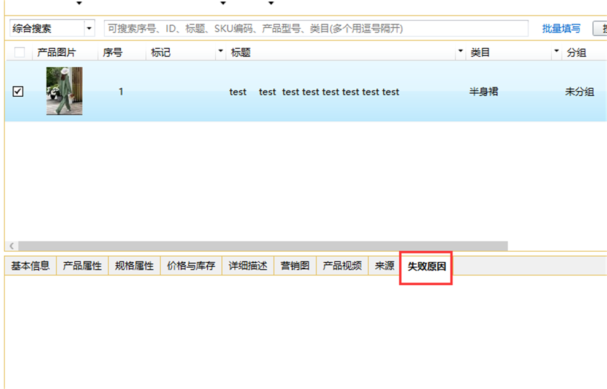Switch to the 营销图 tab
607x389 pixels.
[295, 266]
